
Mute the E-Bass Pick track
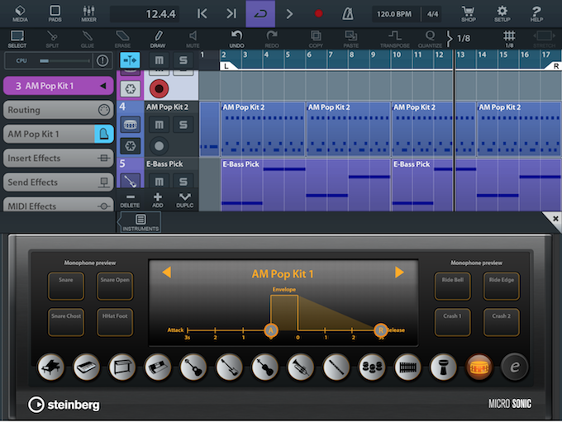[x=160, y=181]
